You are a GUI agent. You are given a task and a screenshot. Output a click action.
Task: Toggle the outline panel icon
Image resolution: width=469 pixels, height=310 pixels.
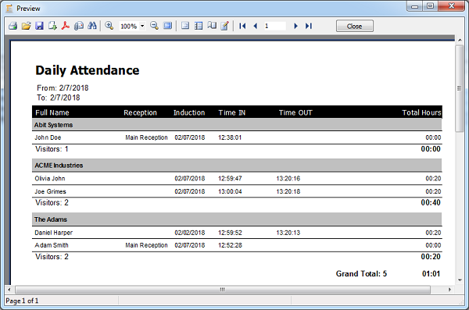coord(185,26)
